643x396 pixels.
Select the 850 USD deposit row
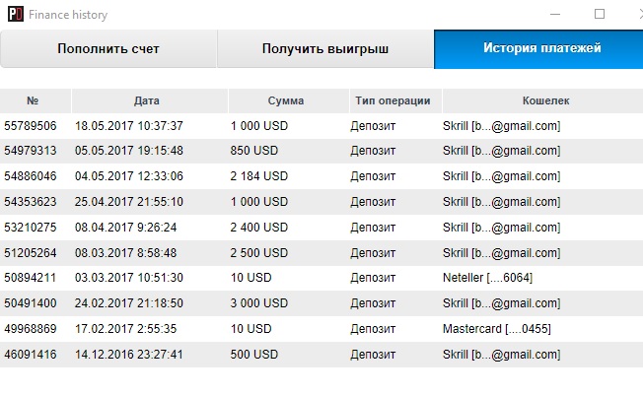tap(321, 151)
